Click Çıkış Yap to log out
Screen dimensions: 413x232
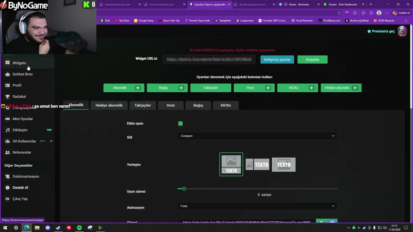click(x=27, y=199)
